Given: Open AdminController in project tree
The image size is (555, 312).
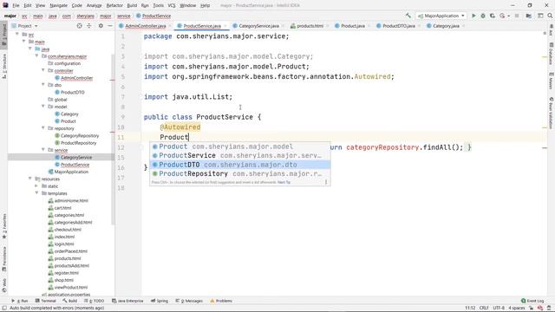Looking at the screenshot, I should coord(76,78).
